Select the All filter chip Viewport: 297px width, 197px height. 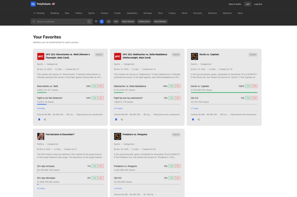[109, 22]
